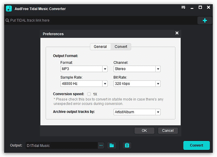Close the Preferences dialog
Screen dimensions: 217x157
[177, 33]
